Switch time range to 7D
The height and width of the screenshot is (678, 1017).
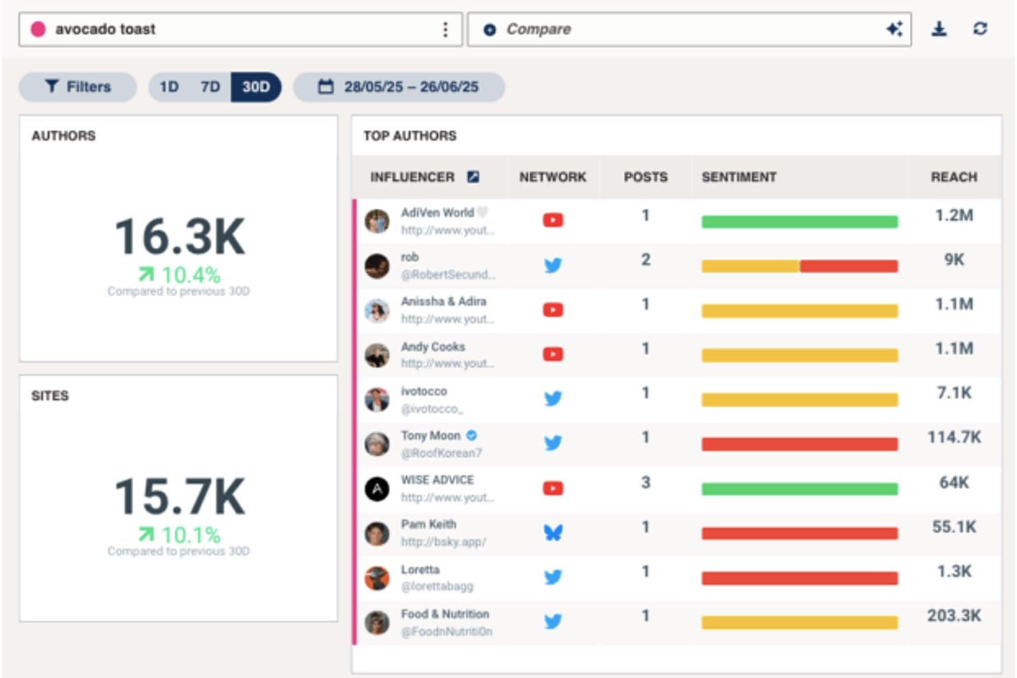click(x=210, y=87)
